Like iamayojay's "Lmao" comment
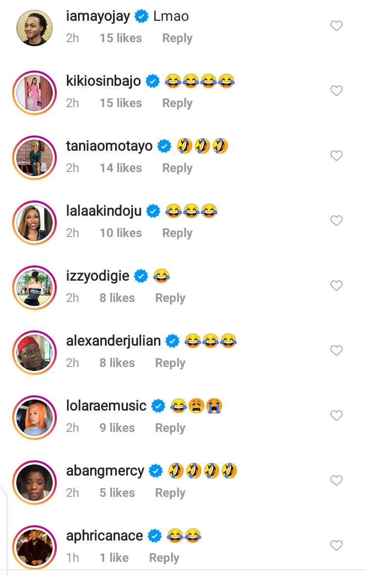Image resolution: width=365 pixels, height=575 pixels. 337,26
